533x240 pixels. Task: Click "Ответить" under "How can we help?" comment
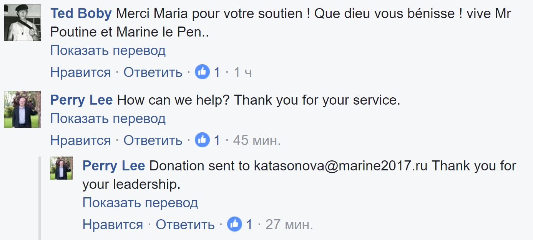click(x=153, y=140)
